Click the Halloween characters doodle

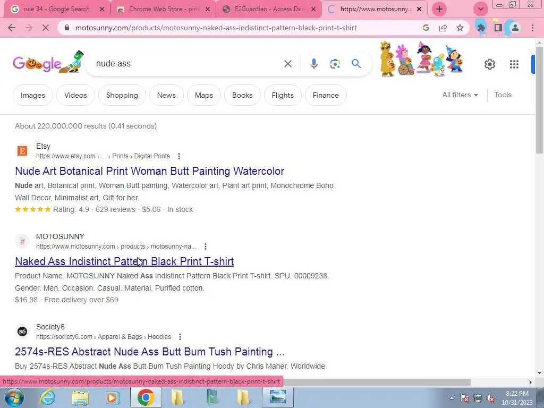pyautogui.click(x=421, y=59)
